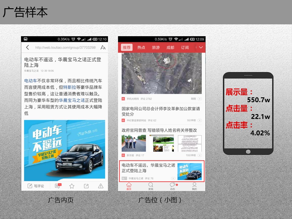Open the aerial news photo in the feed
The image size is (292, 219).
tap(162, 73)
